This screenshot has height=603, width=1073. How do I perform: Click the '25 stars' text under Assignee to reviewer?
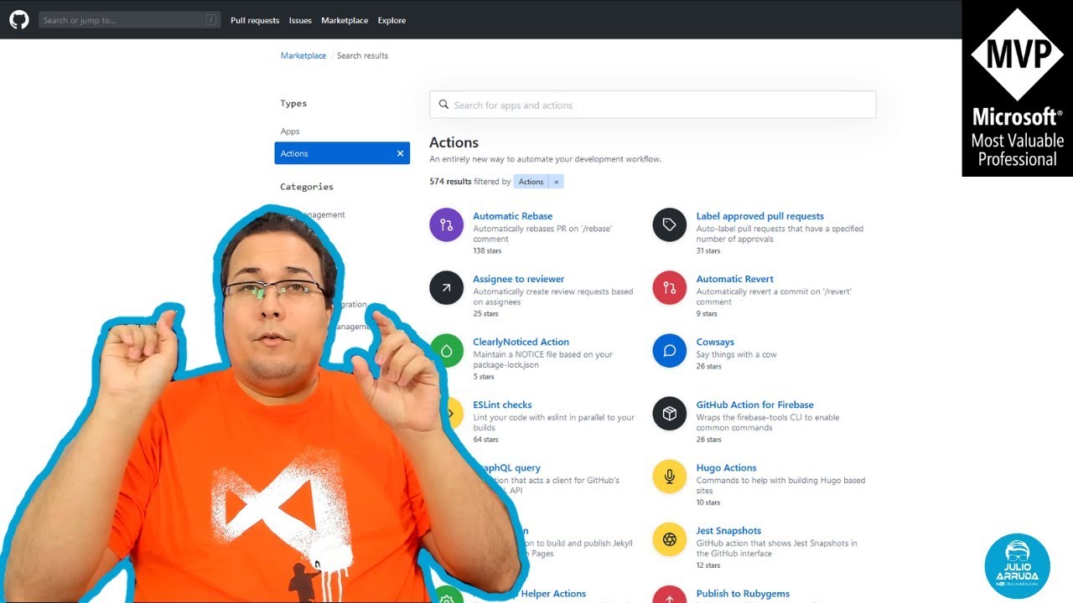(485, 313)
